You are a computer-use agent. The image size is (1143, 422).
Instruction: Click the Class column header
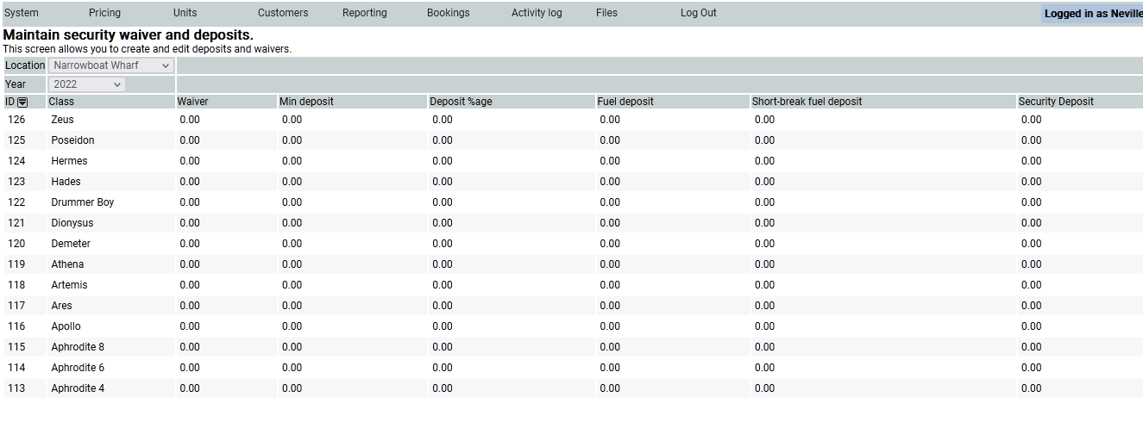61,102
